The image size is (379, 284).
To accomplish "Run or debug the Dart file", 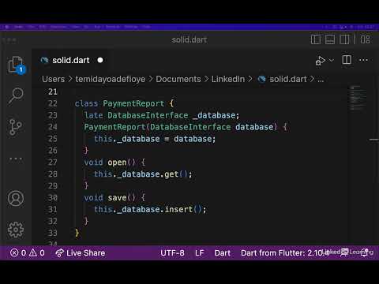I will click(x=321, y=61).
